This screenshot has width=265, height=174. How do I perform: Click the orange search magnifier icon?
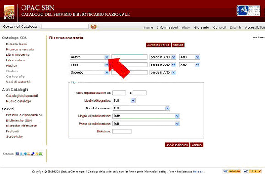point(93,27)
